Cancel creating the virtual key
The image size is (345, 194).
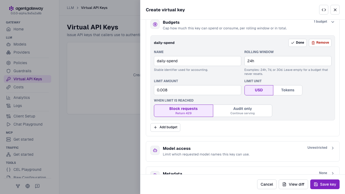click(267, 184)
